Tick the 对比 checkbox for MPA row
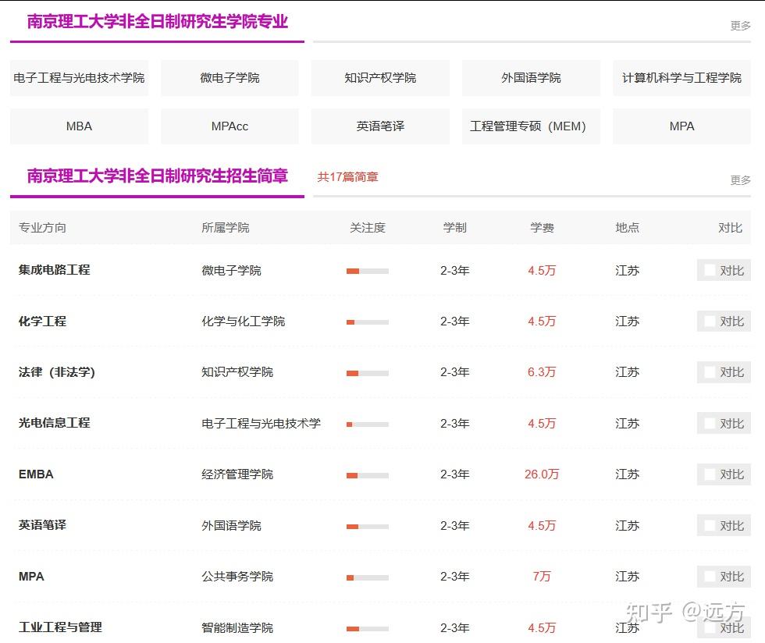The width and height of the screenshot is (765, 643). (710, 577)
